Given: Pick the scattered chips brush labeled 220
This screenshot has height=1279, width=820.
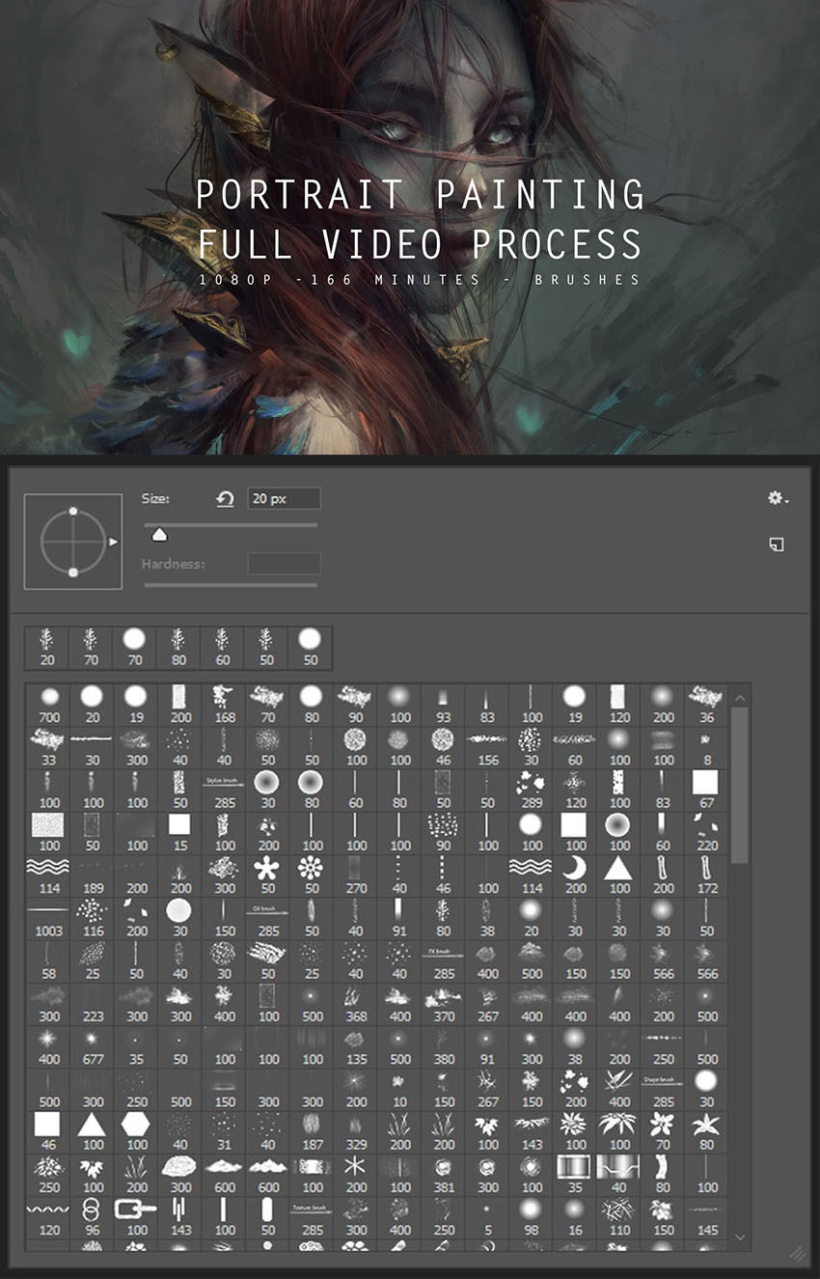Looking at the screenshot, I should coord(707,833).
